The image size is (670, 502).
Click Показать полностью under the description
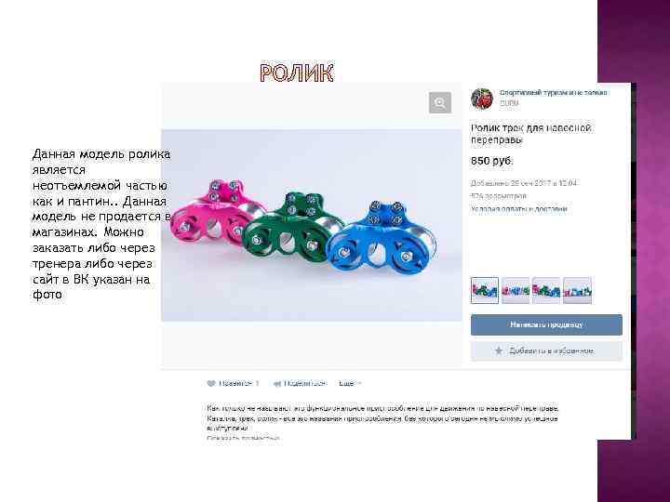coord(243,438)
